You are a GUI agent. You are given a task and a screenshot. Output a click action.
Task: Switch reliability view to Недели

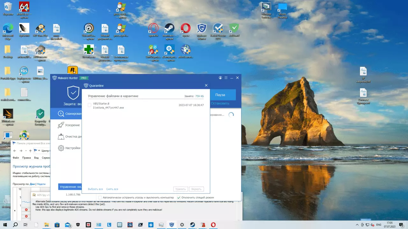41,184
